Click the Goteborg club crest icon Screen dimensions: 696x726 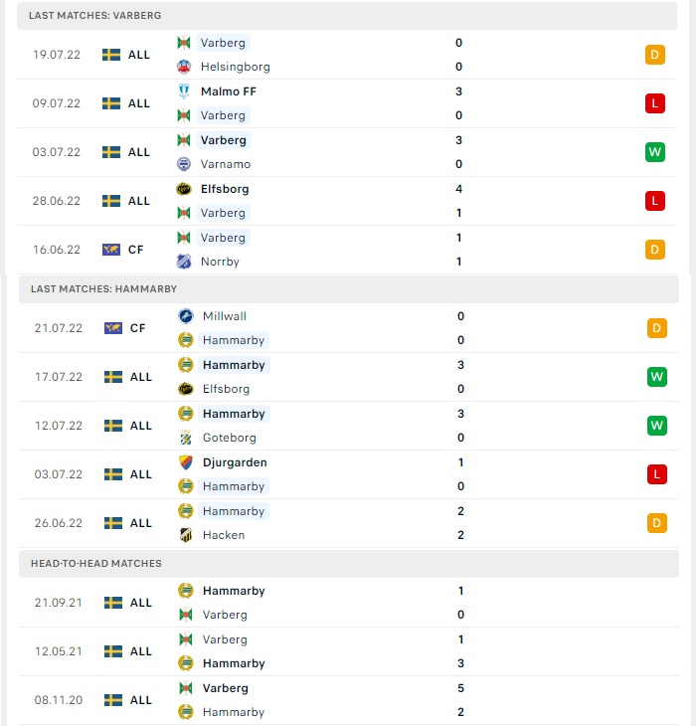pos(186,438)
